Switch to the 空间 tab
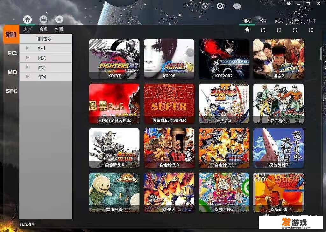Image resolution: width=326 pixels, height=232 pixels. pyautogui.click(x=59, y=29)
